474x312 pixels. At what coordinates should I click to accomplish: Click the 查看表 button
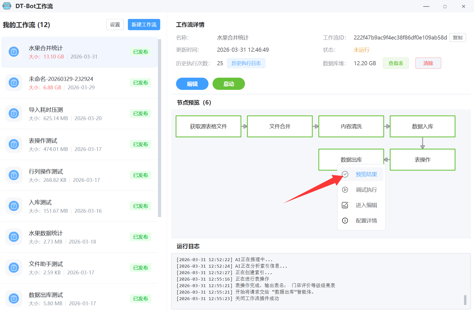coord(396,63)
